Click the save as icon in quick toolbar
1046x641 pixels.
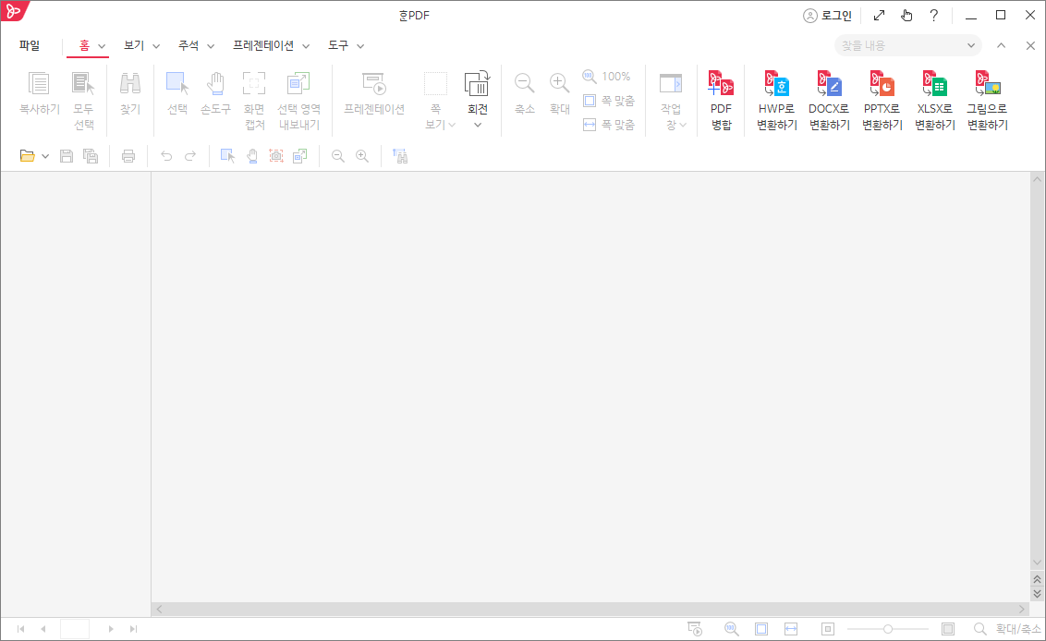90,156
